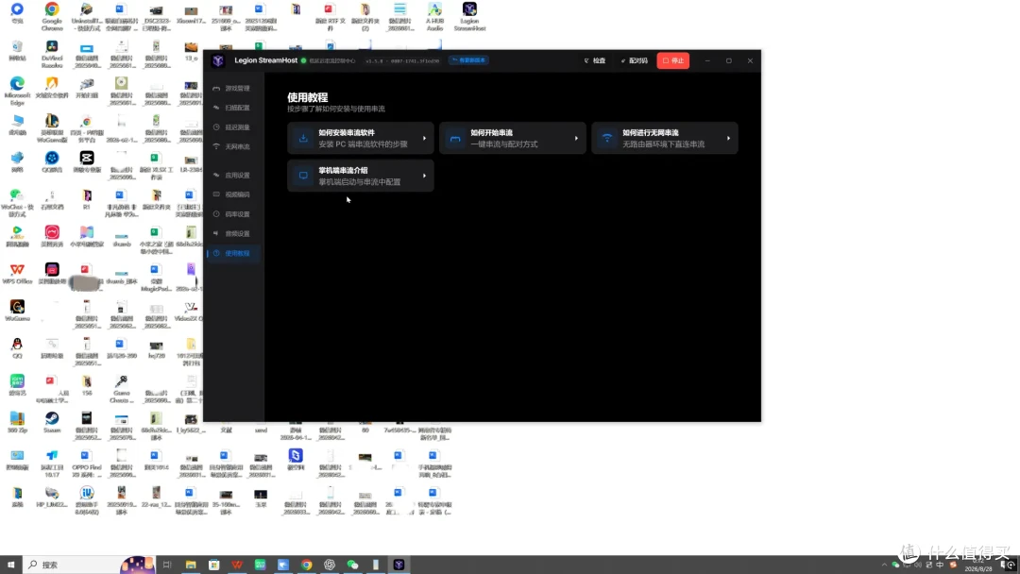1020x574 pixels.
Task: Expand arrow on 掌机端串流介绍 card
Action: coord(425,177)
